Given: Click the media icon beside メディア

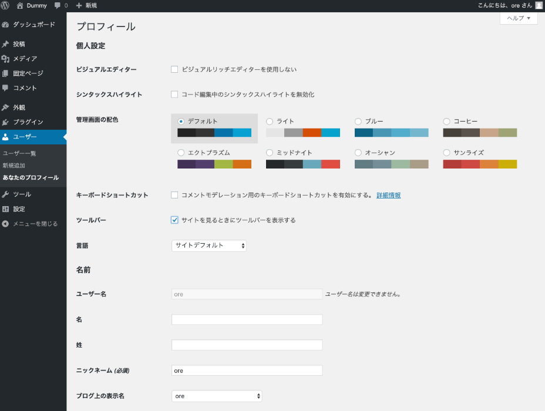Looking at the screenshot, I should coord(5,59).
